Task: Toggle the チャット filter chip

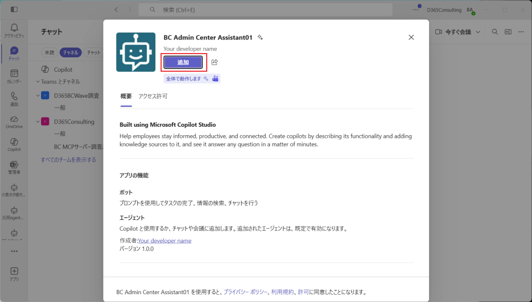Action: 94,52
